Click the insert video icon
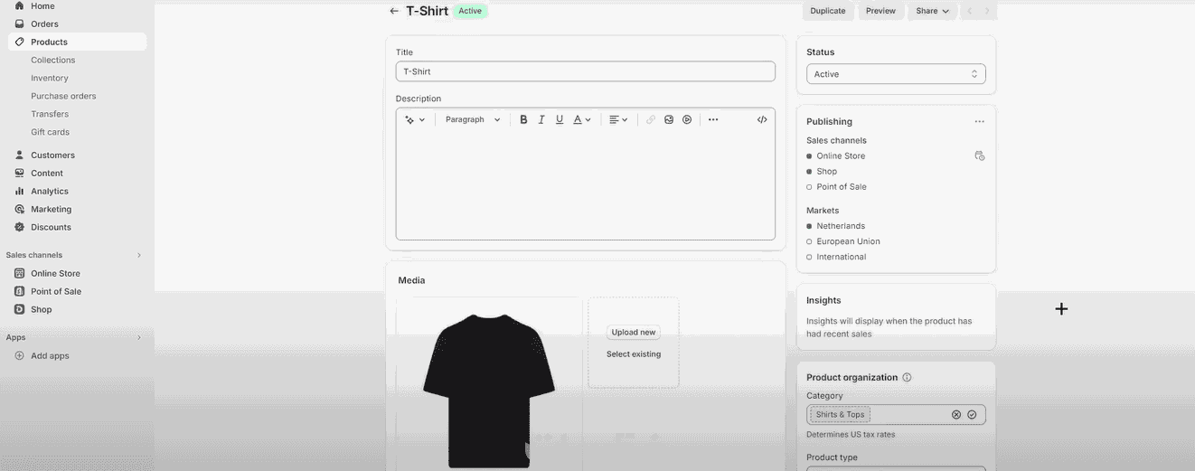Image resolution: width=1195 pixels, height=471 pixels. coord(687,119)
